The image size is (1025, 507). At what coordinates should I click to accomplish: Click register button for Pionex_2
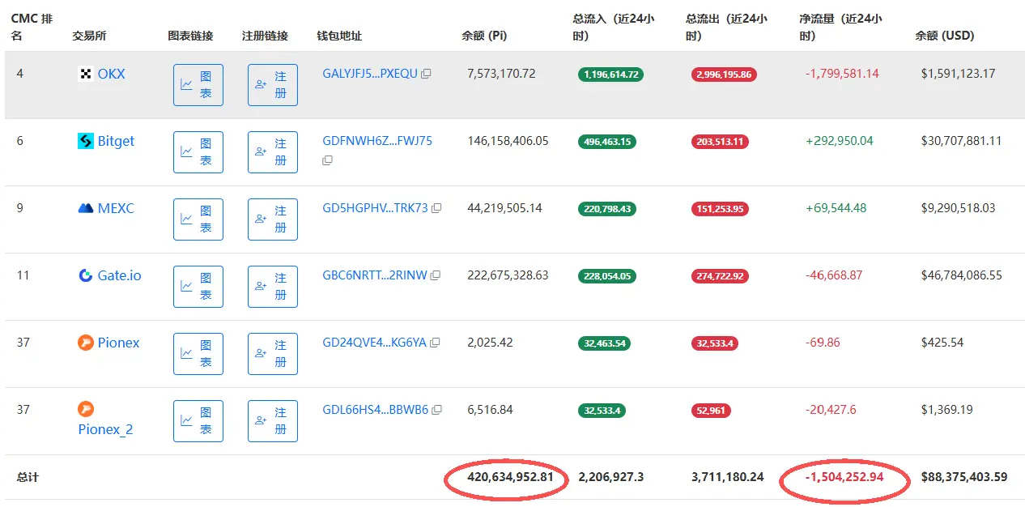click(x=273, y=421)
